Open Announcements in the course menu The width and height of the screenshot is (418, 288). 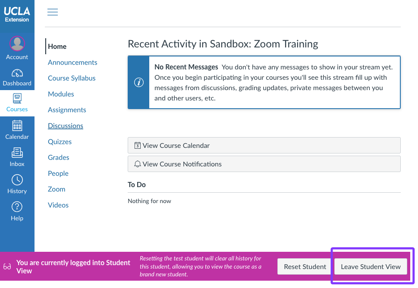click(72, 63)
